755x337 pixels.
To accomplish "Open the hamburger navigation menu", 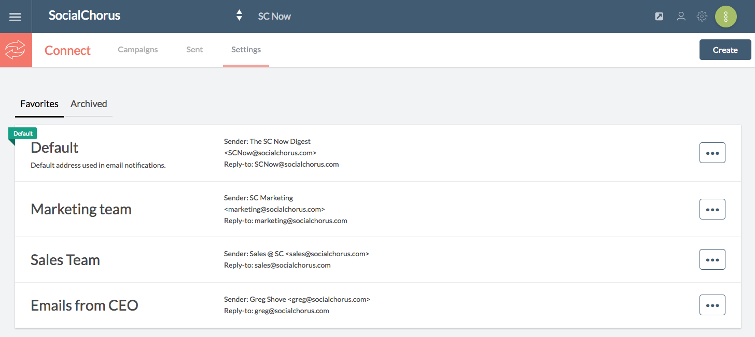I will [15, 17].
